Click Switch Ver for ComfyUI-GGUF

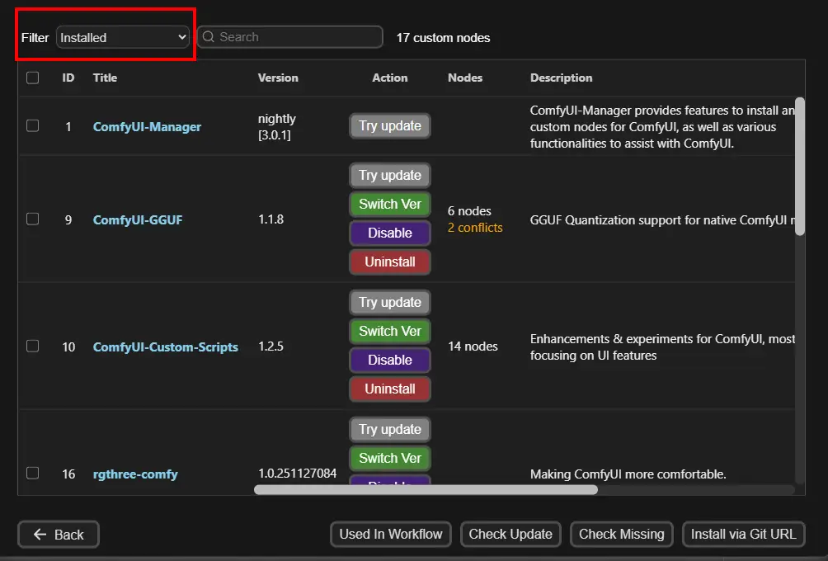[389, 204]
